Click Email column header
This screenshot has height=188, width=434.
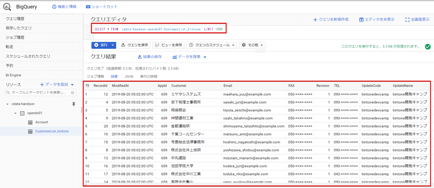coord(228,86)
